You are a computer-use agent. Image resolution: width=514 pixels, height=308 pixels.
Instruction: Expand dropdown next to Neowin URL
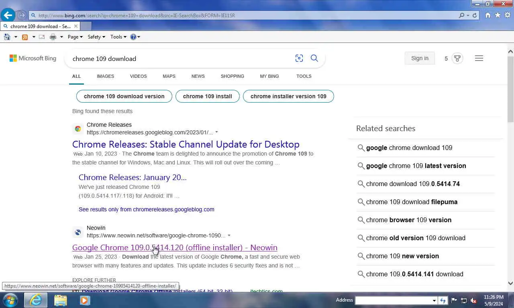[229, 235]
